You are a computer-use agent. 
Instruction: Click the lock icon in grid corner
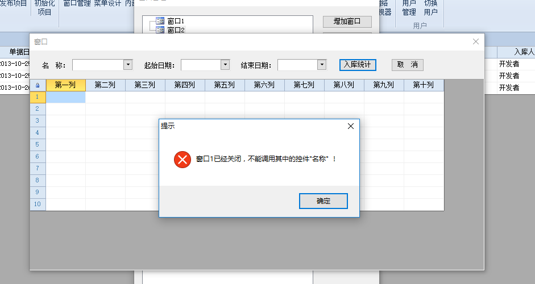pos(38,85)
